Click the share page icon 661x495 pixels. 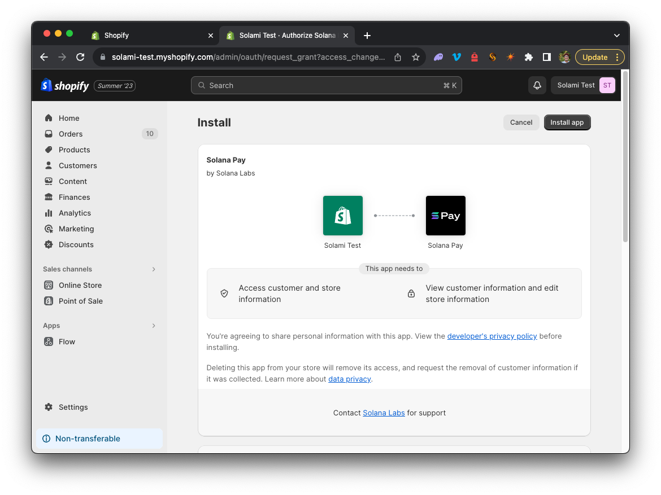point(398,58)
